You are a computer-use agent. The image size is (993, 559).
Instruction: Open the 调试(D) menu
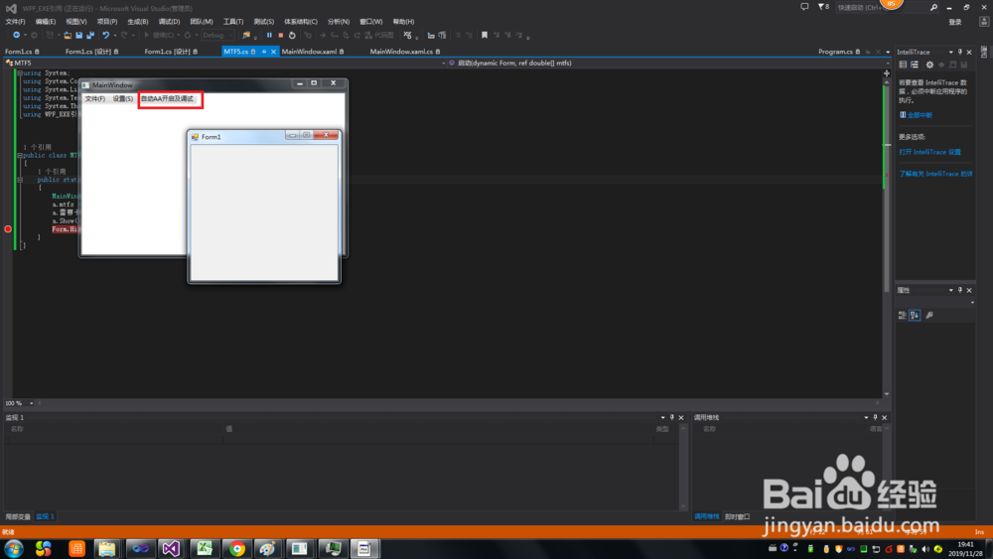click(x=169, y=22)
